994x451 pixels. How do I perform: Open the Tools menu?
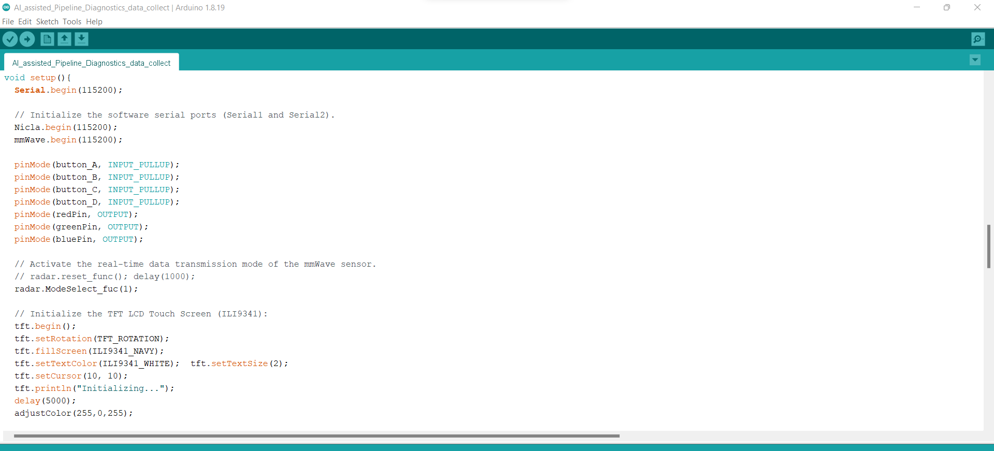tap(72, 22)
